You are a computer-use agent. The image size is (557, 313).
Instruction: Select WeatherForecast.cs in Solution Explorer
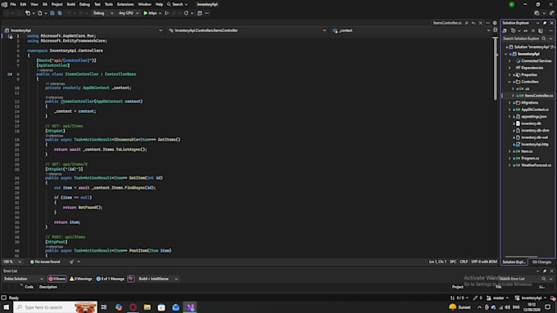click(x=536, y=166)
